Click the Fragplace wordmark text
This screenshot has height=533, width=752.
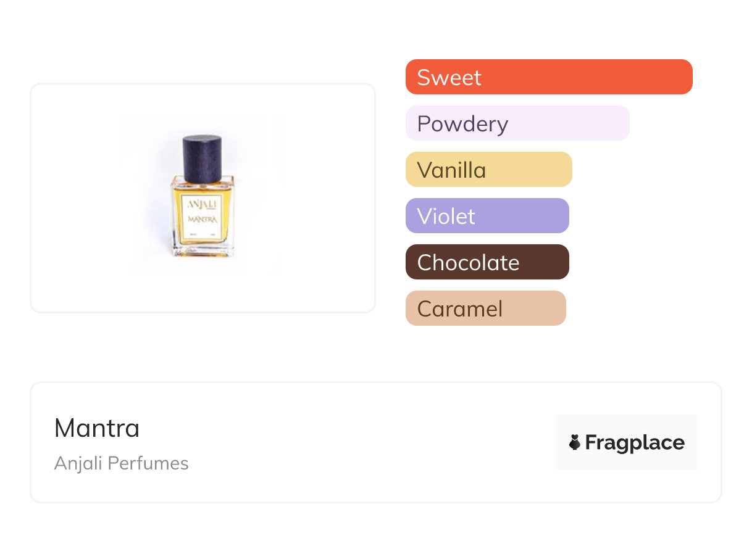coord(635,443)
